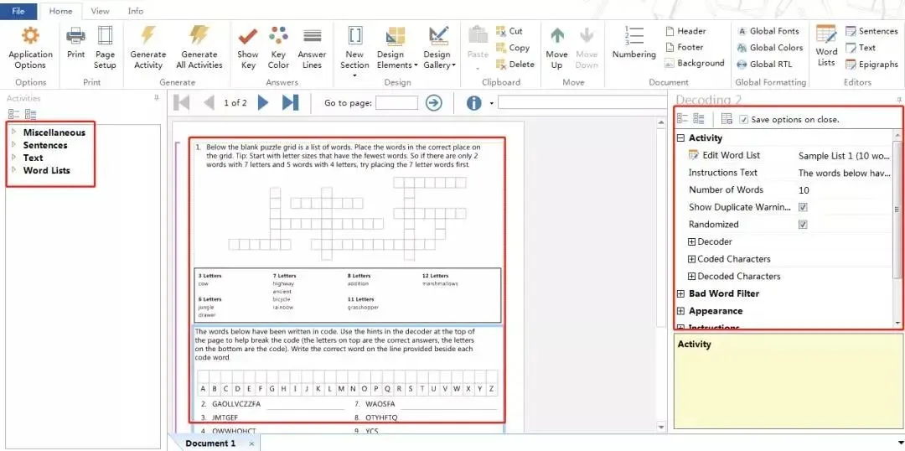Open the Text editor in ribbon
Image resolution: width=905 pixels, height=451 pixels.
point(860,48)
